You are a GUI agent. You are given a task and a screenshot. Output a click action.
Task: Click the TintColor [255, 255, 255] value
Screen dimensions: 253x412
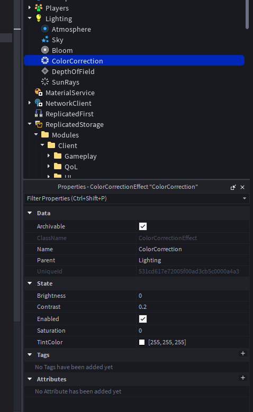[167, 342]
